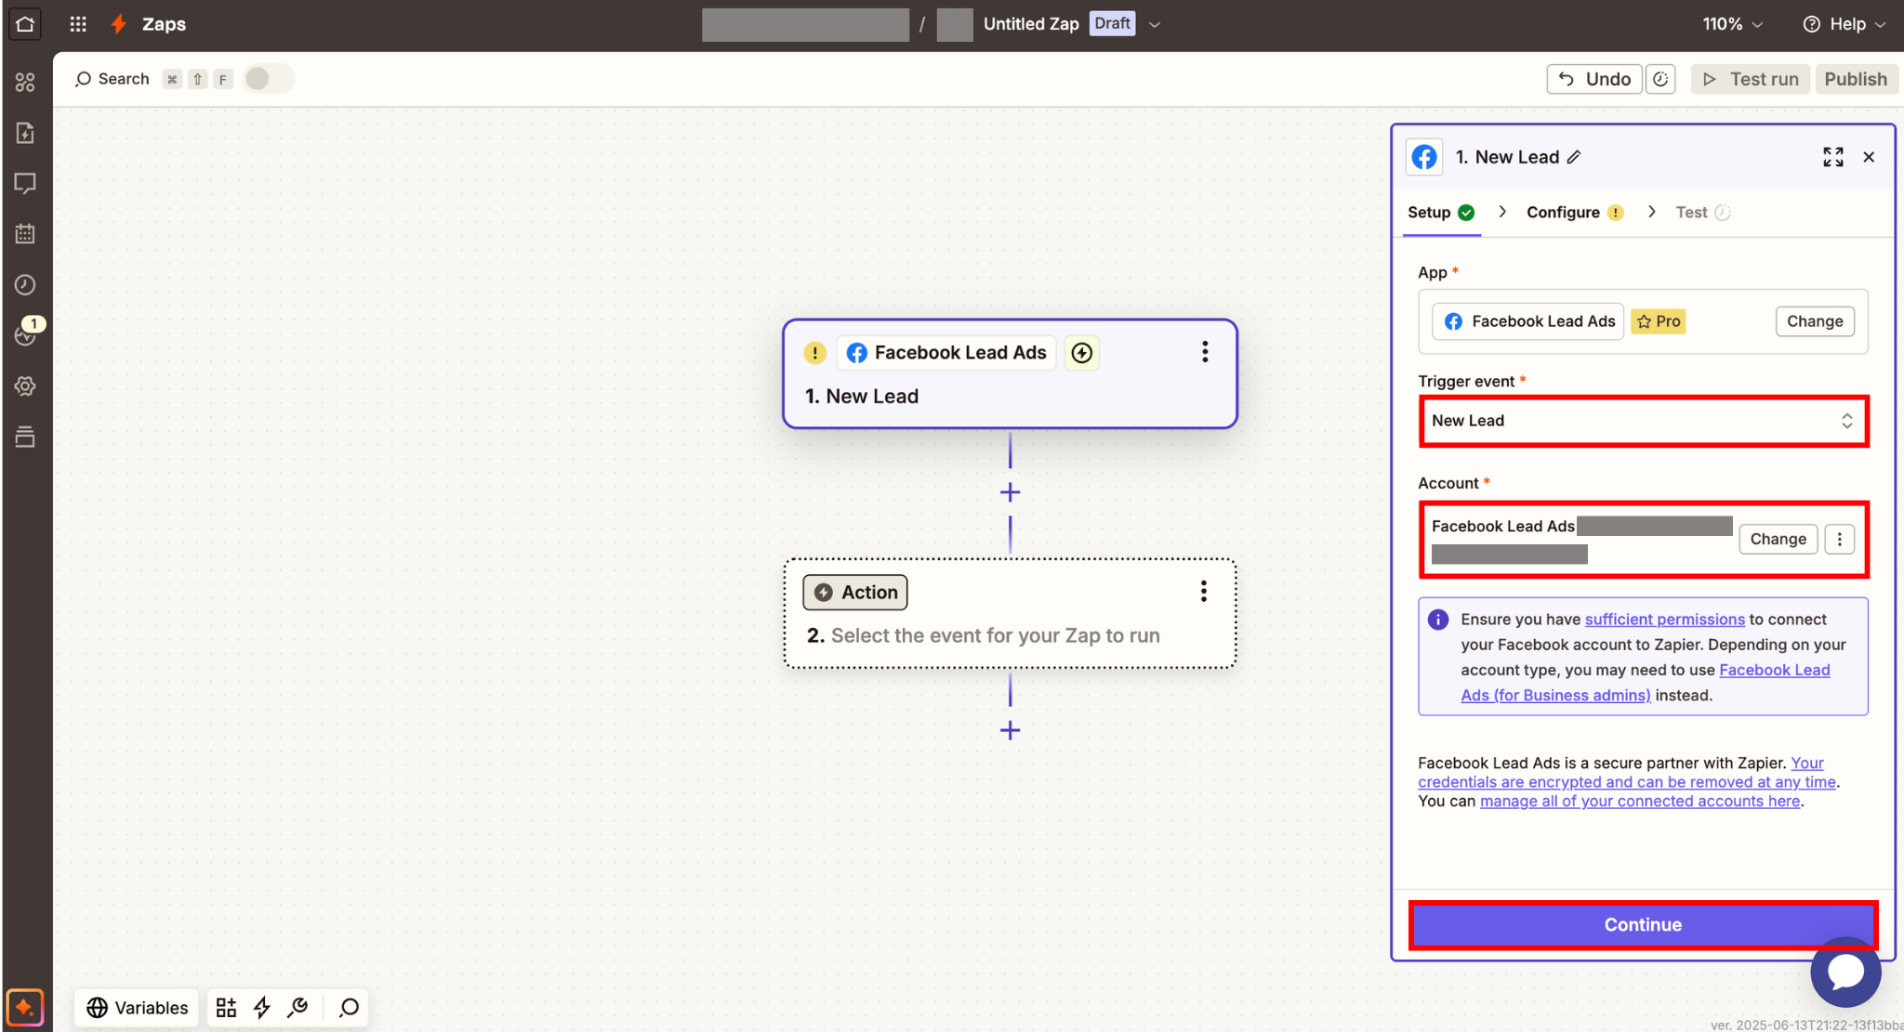Click the Test run button
The height and width of the screenshot is (1032, 1904).
(x=1751, y=79)
